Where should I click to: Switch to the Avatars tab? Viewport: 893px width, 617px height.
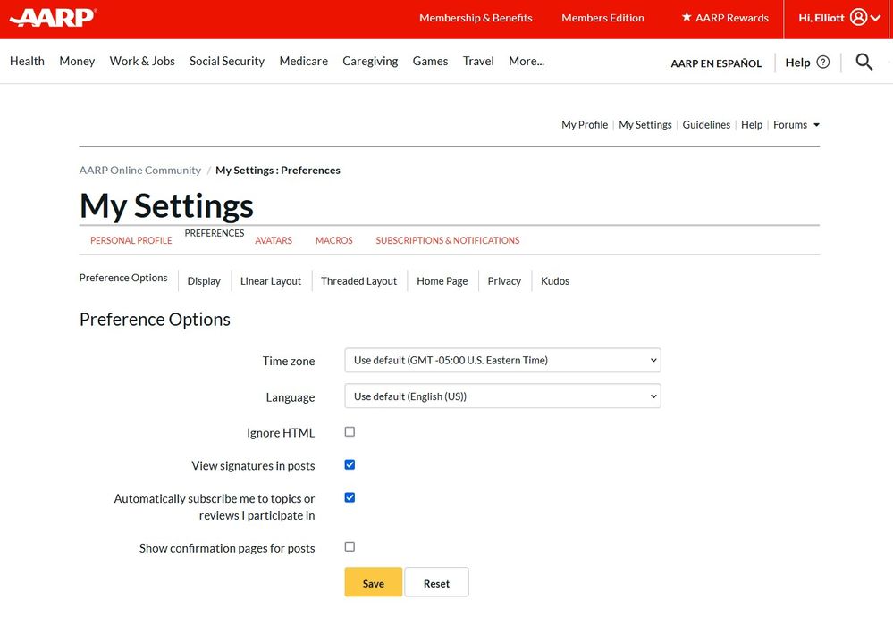tap(273, 241)
